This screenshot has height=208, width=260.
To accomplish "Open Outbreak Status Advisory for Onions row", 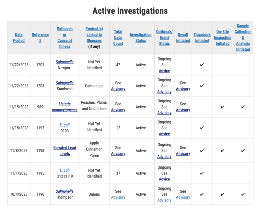I will pyautogui.click(x=164, y=200).
